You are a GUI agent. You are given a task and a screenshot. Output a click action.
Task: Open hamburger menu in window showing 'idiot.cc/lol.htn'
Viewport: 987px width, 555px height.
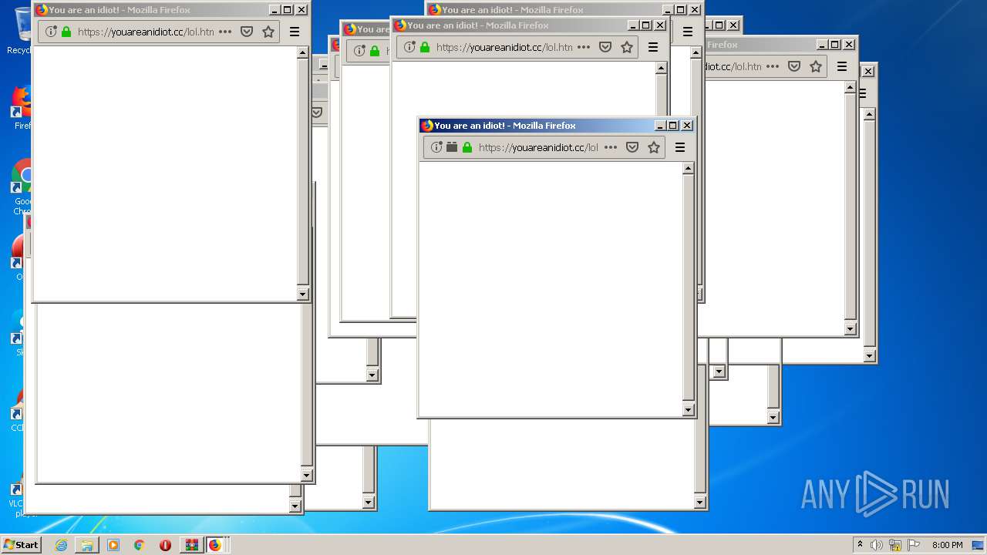click(x=842, y=66)
